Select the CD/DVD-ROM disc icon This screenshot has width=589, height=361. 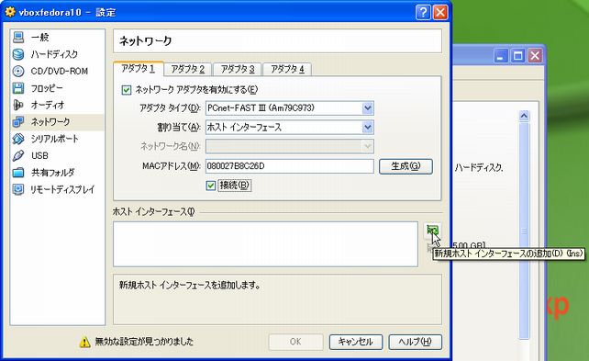(x=18, y=71)
